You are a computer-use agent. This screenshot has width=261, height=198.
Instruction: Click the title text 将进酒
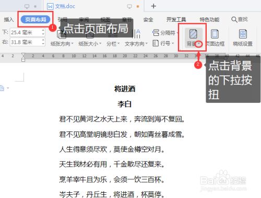pos(125,89)
